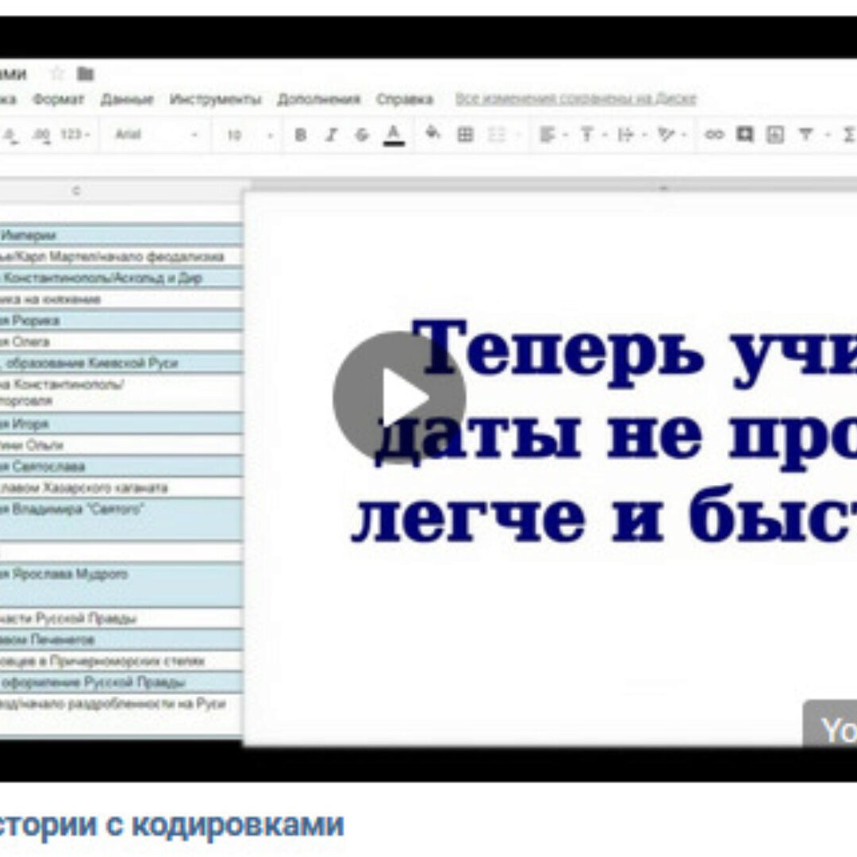Toggle italic text formatting
Screen dimensions: 857x857
pos(332,135)
